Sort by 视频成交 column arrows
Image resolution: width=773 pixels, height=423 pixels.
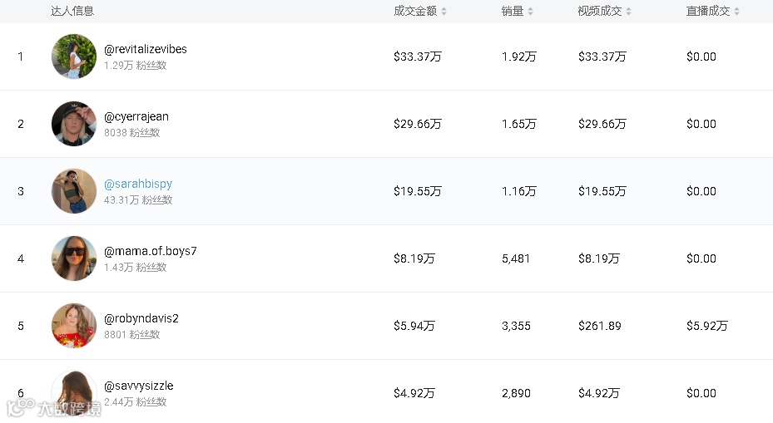coord(629,12)
